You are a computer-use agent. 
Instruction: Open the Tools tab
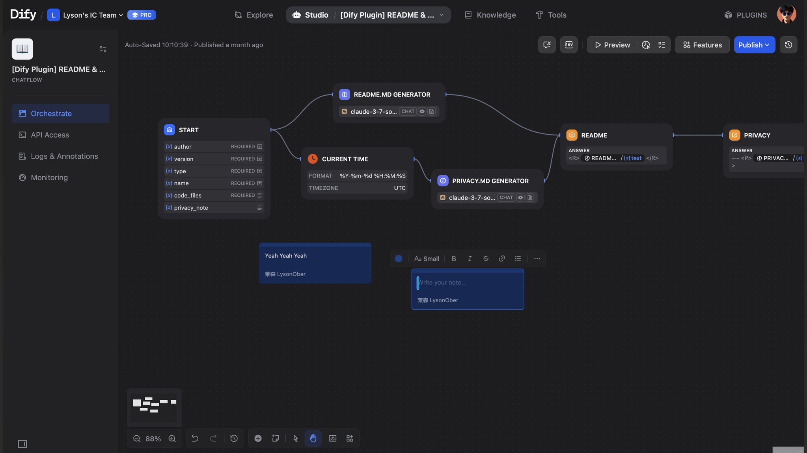point(551,15)
